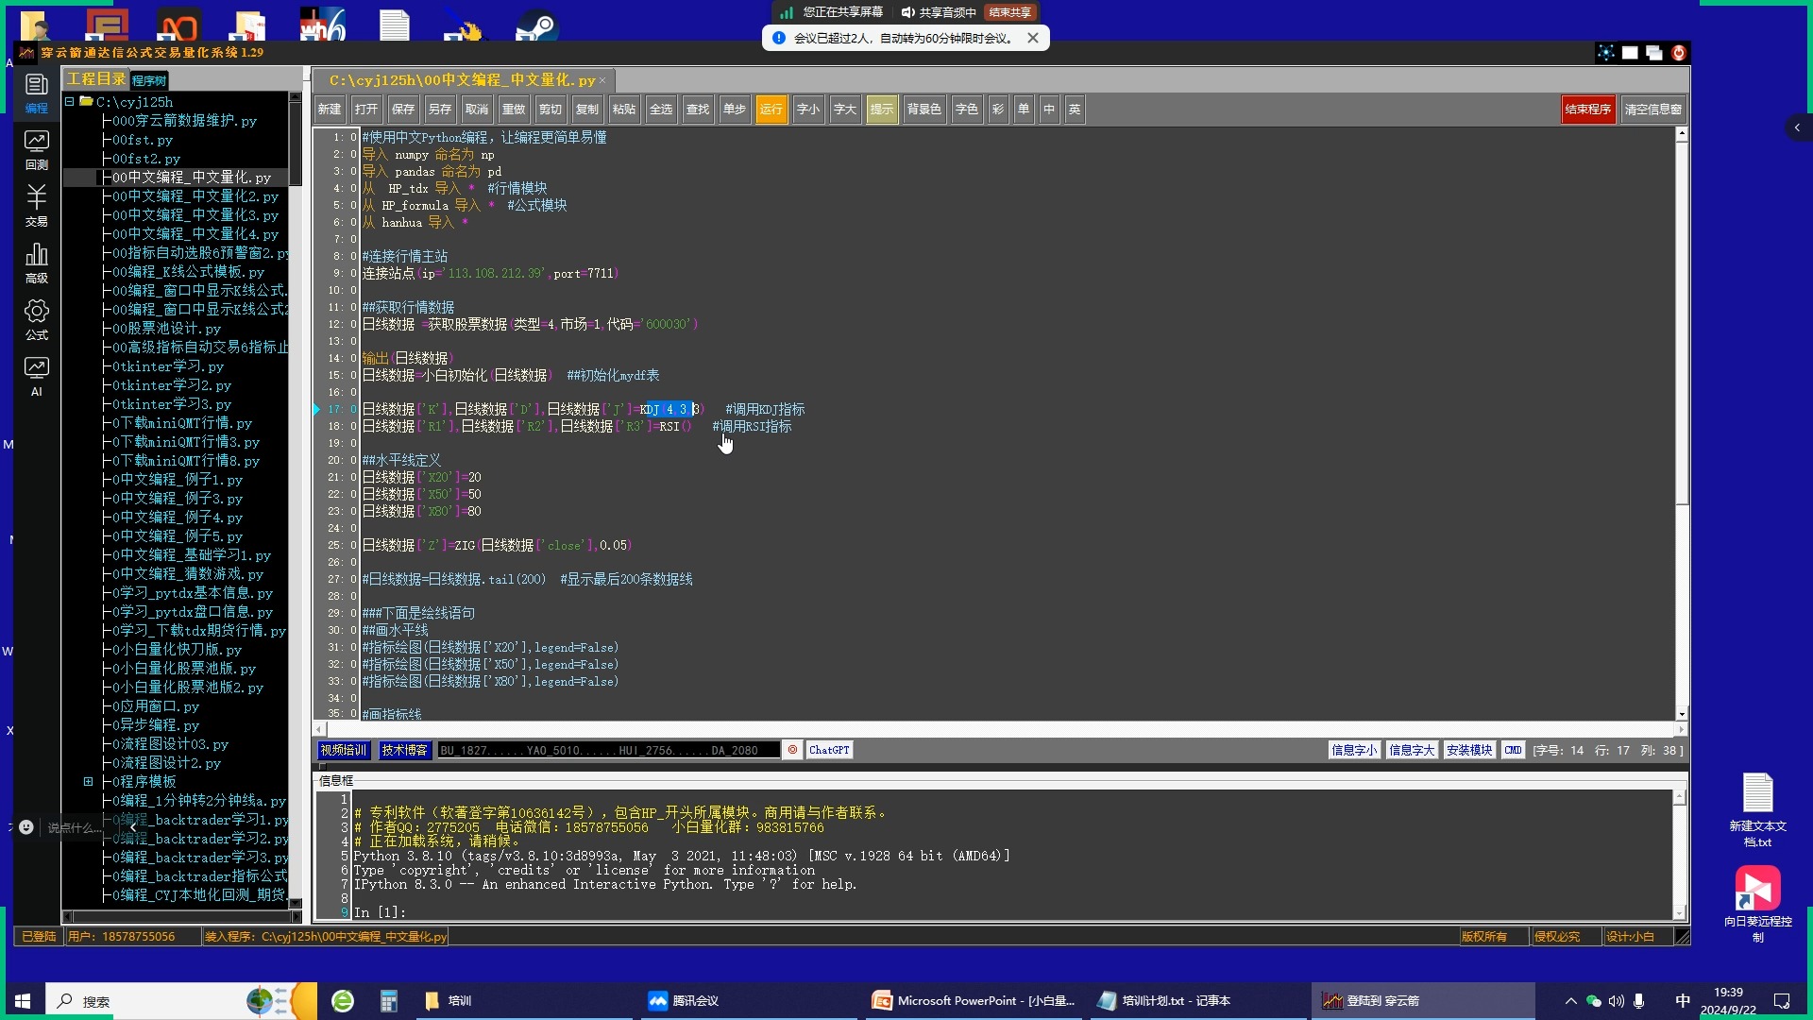Expand the collapsed side panel chevron arrow
This screenshot has width=1813, height=1020.
(1796, 127)
